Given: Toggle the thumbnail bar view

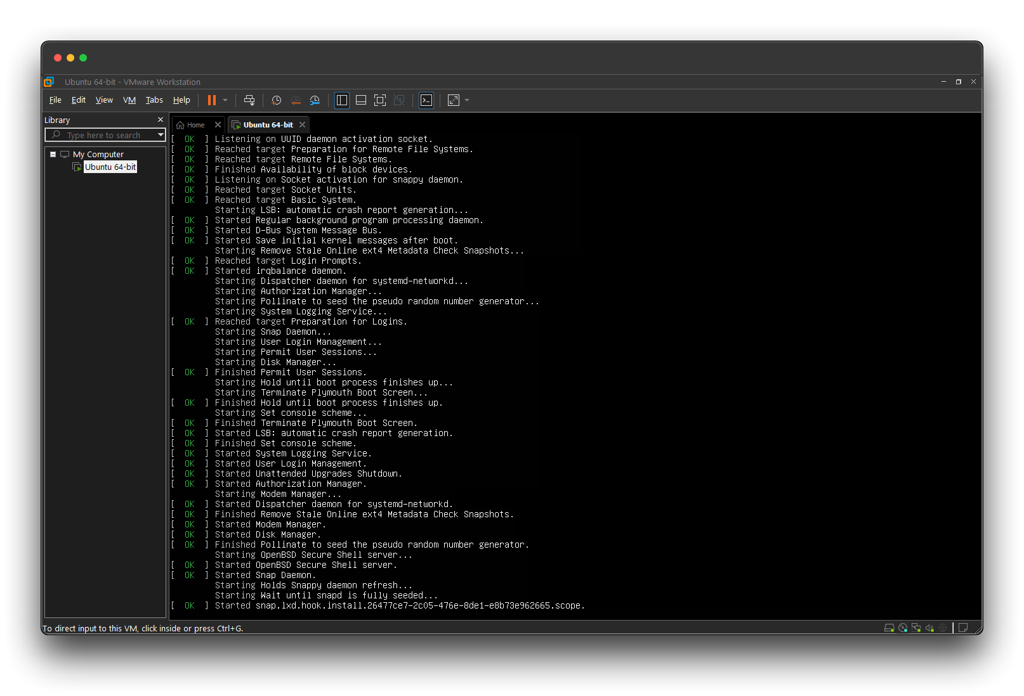Looking at the screenshot, I should [x=361, y=100].
